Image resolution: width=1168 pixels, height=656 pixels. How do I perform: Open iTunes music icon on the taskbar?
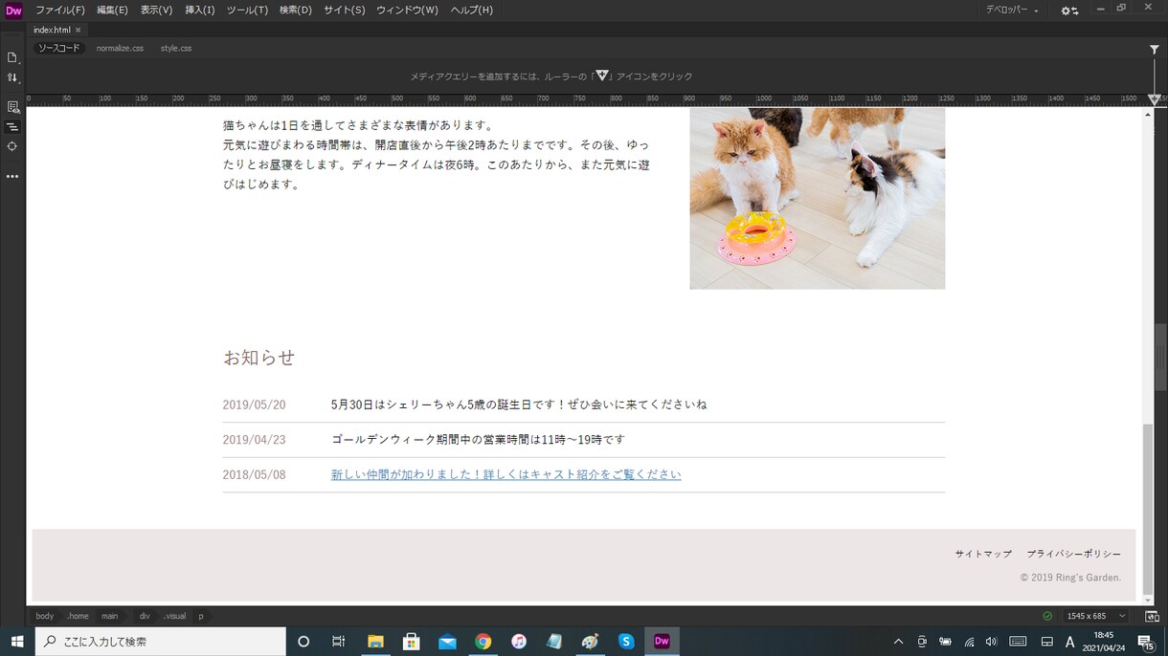(519, 642)
